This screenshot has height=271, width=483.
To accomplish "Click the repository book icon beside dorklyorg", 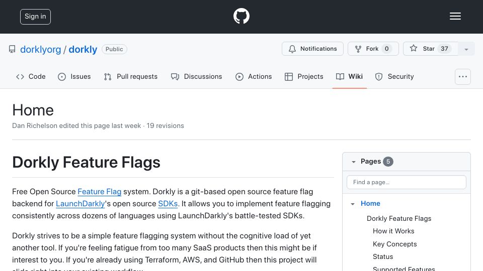I will click(12, 49).
